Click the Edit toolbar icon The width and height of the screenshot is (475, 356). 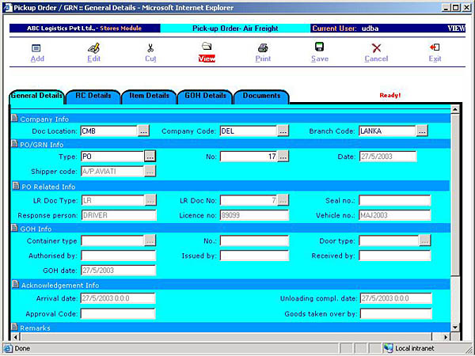point(93,48)
